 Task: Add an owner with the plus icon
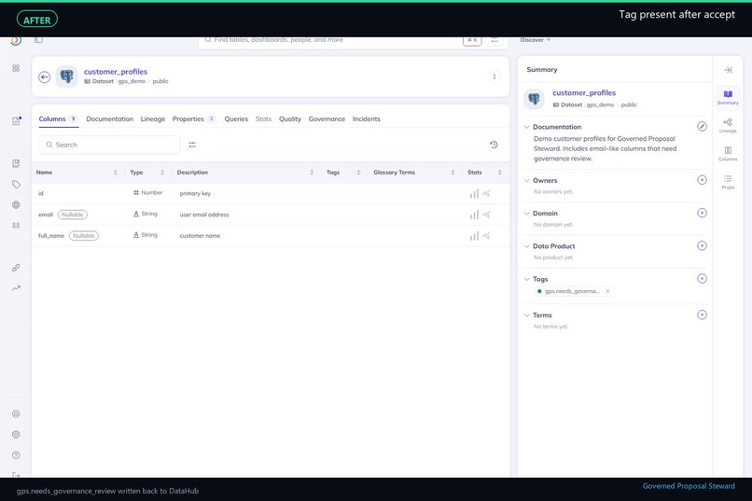(702, 180)
